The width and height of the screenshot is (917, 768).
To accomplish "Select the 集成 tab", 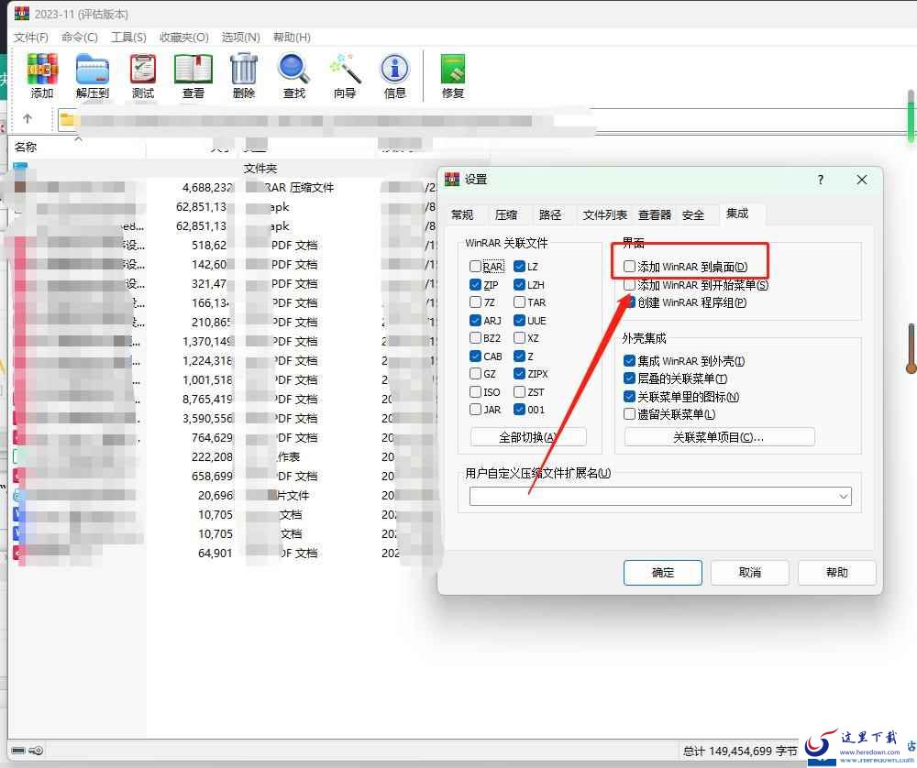I will (x=737, y=214).
